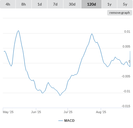Select the 7d time range
Image resolution: width=133 pixels, height=128 pixels.
(x=55, y=4)
